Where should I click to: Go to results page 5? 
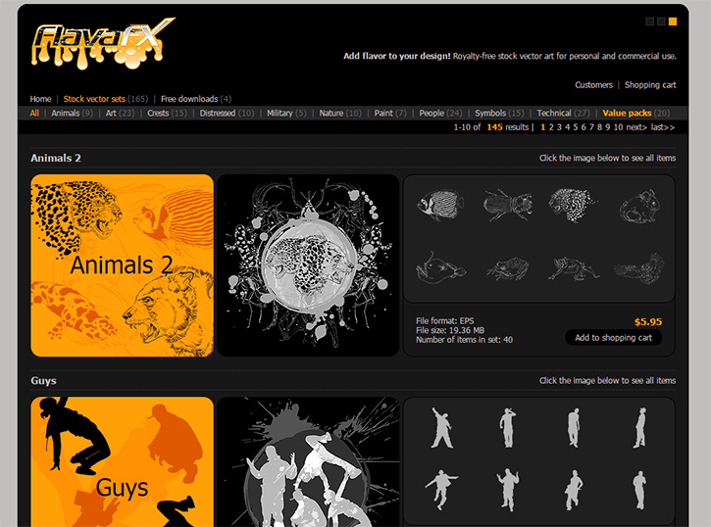(576, 127)
